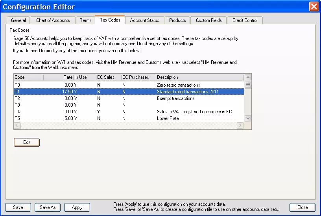
Task: Click the Rate column header
Action: point(58,77)
